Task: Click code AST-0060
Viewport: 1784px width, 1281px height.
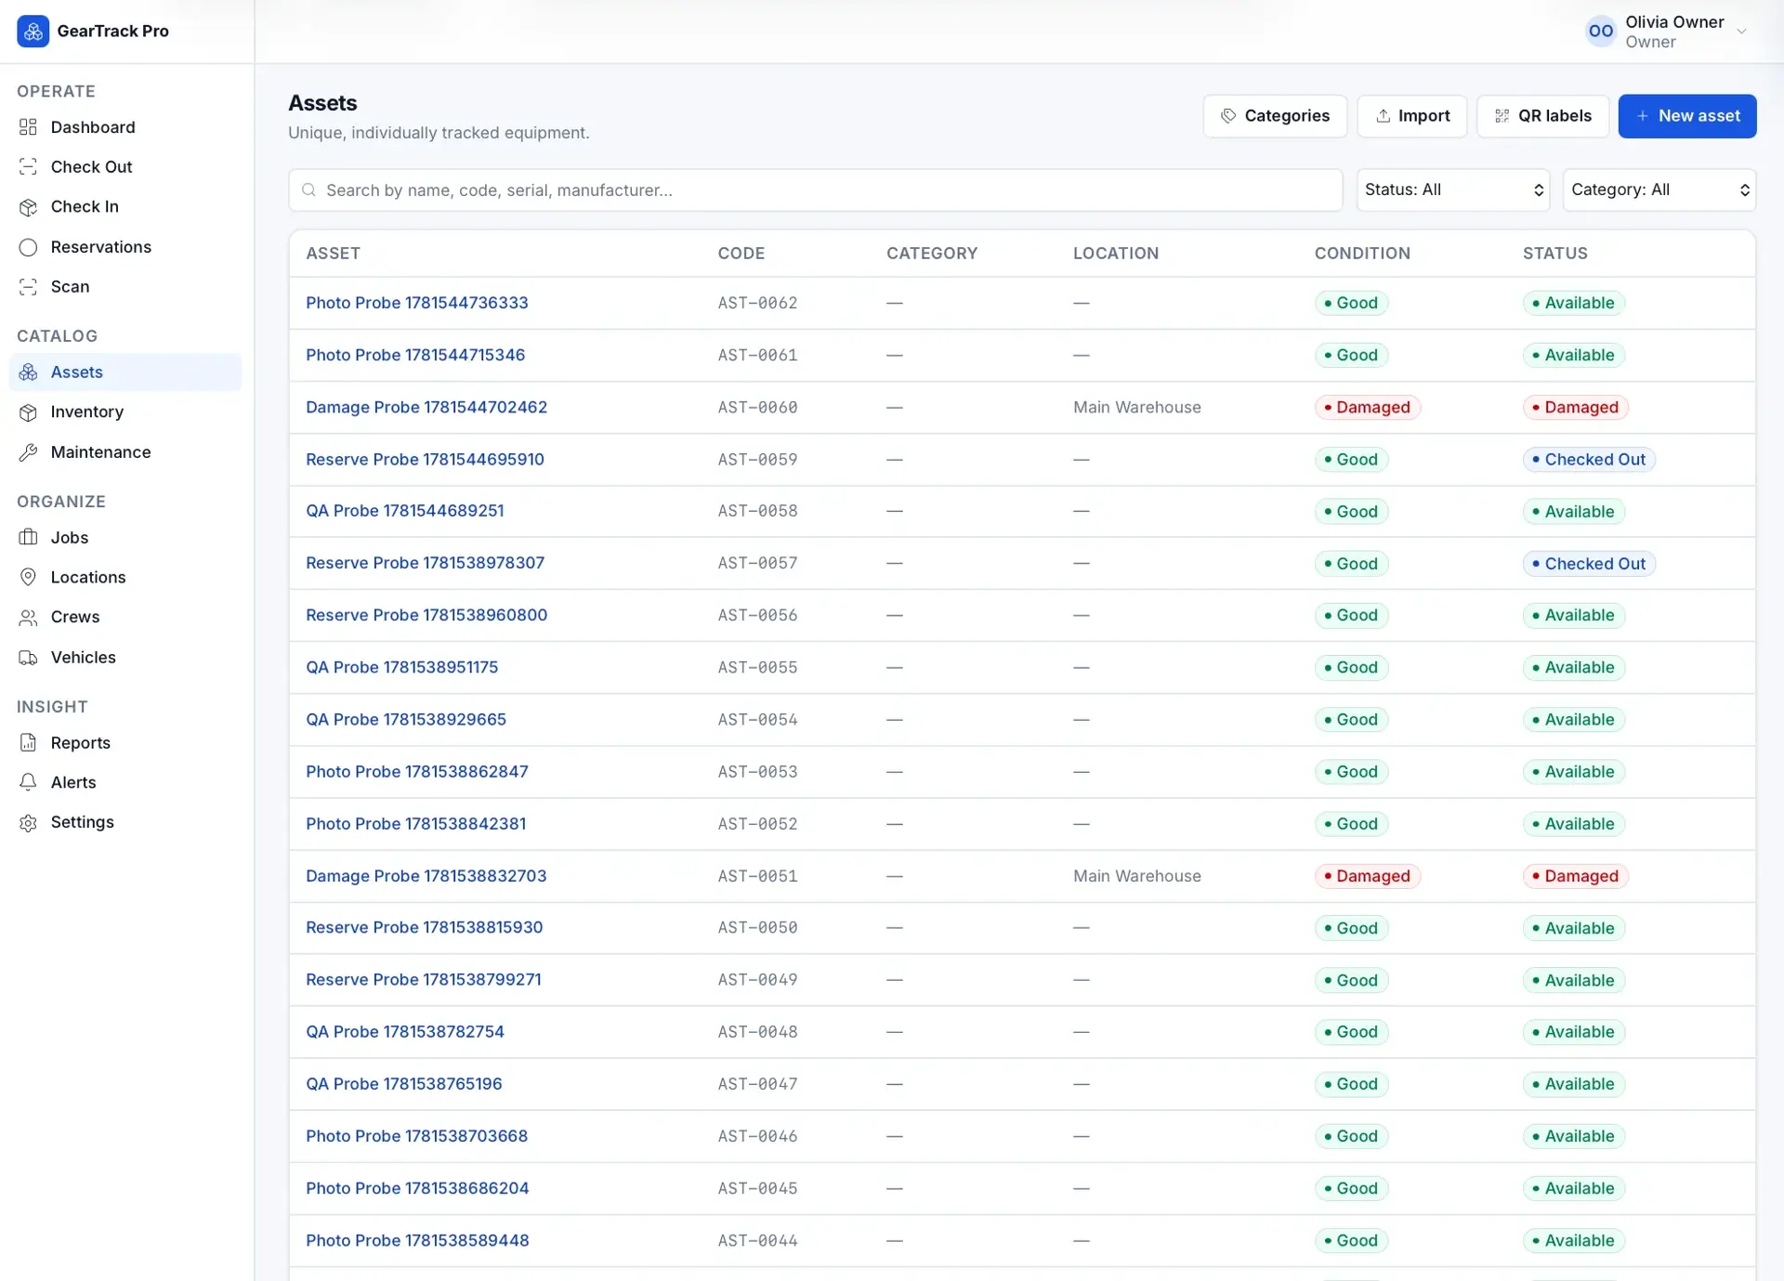Action: (757, 407)
